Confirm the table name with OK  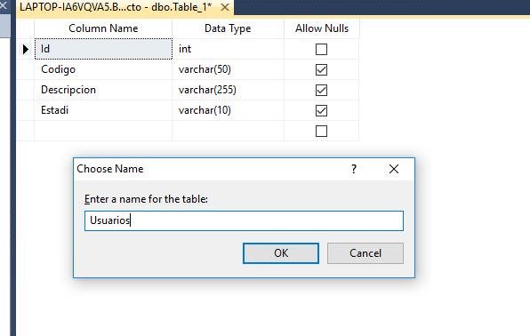click(280, 253)
